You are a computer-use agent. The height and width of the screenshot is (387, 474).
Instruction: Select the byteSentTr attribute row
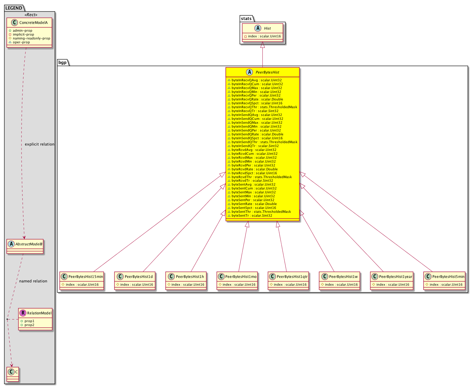point(252,215)
